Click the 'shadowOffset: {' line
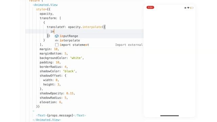Screen dimensions: 217x122 pyautogui.click(x=53, y=76)
